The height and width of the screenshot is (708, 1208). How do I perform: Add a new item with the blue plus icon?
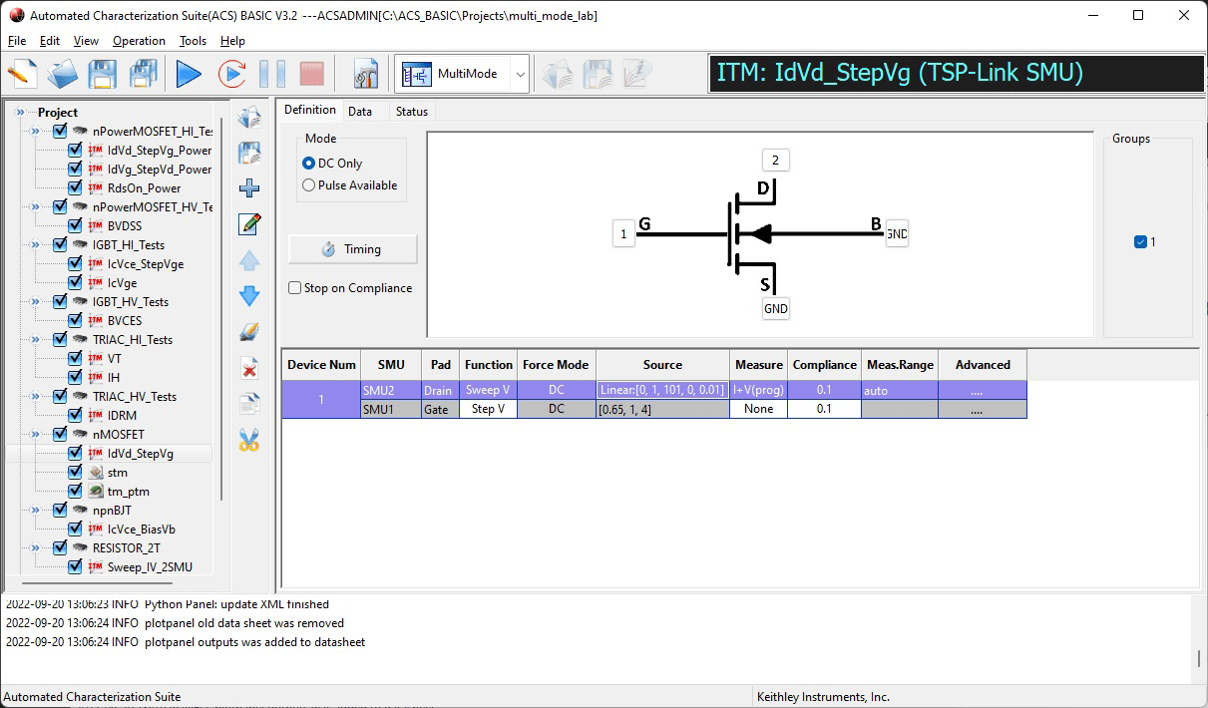click(249, 188)
